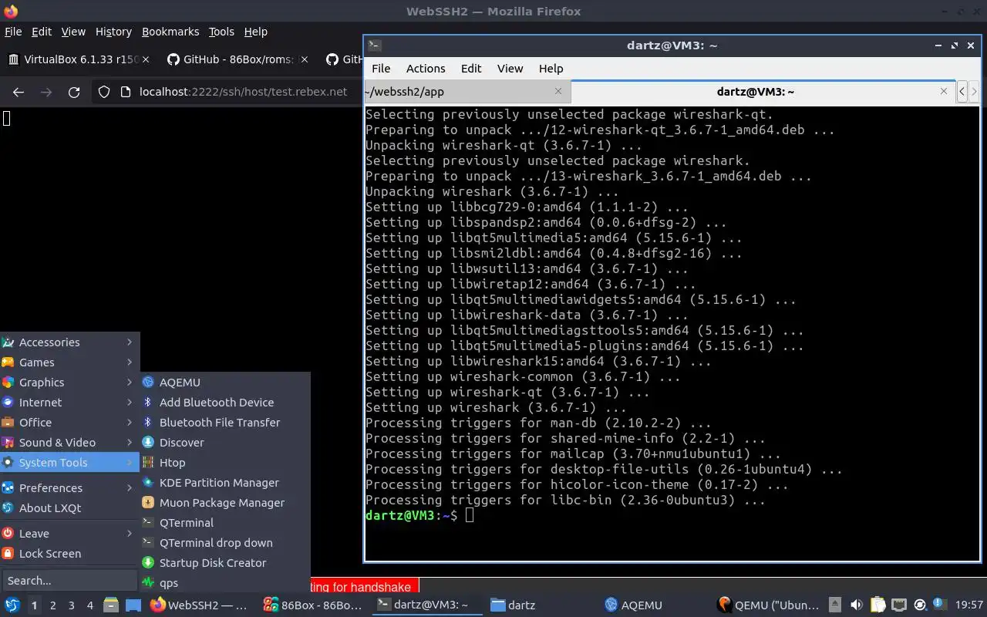Select the System Tools menu category
987x617 pixels.
[x=69, y=463]
